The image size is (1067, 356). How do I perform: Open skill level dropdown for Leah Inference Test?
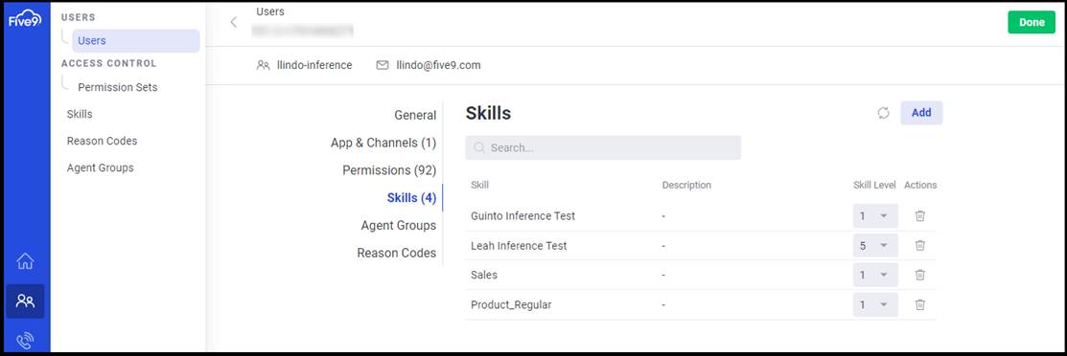coord(875,245)
